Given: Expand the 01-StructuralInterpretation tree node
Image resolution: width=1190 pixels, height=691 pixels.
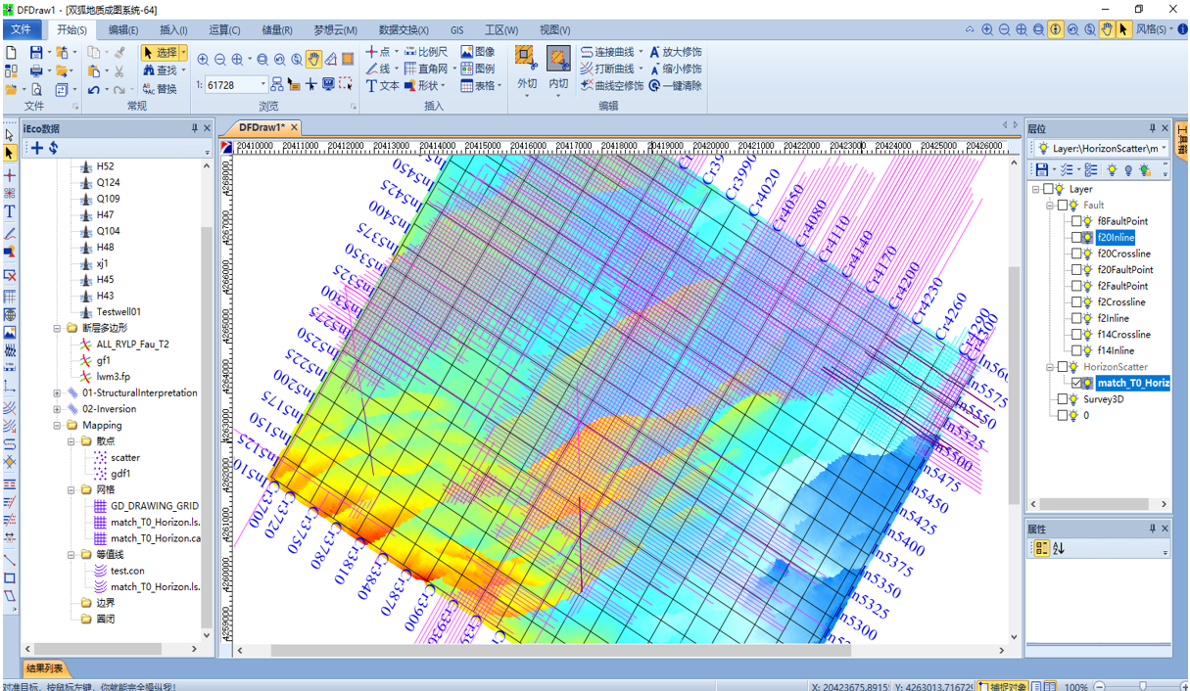Looking at the screenshot, I should point(58,393).
